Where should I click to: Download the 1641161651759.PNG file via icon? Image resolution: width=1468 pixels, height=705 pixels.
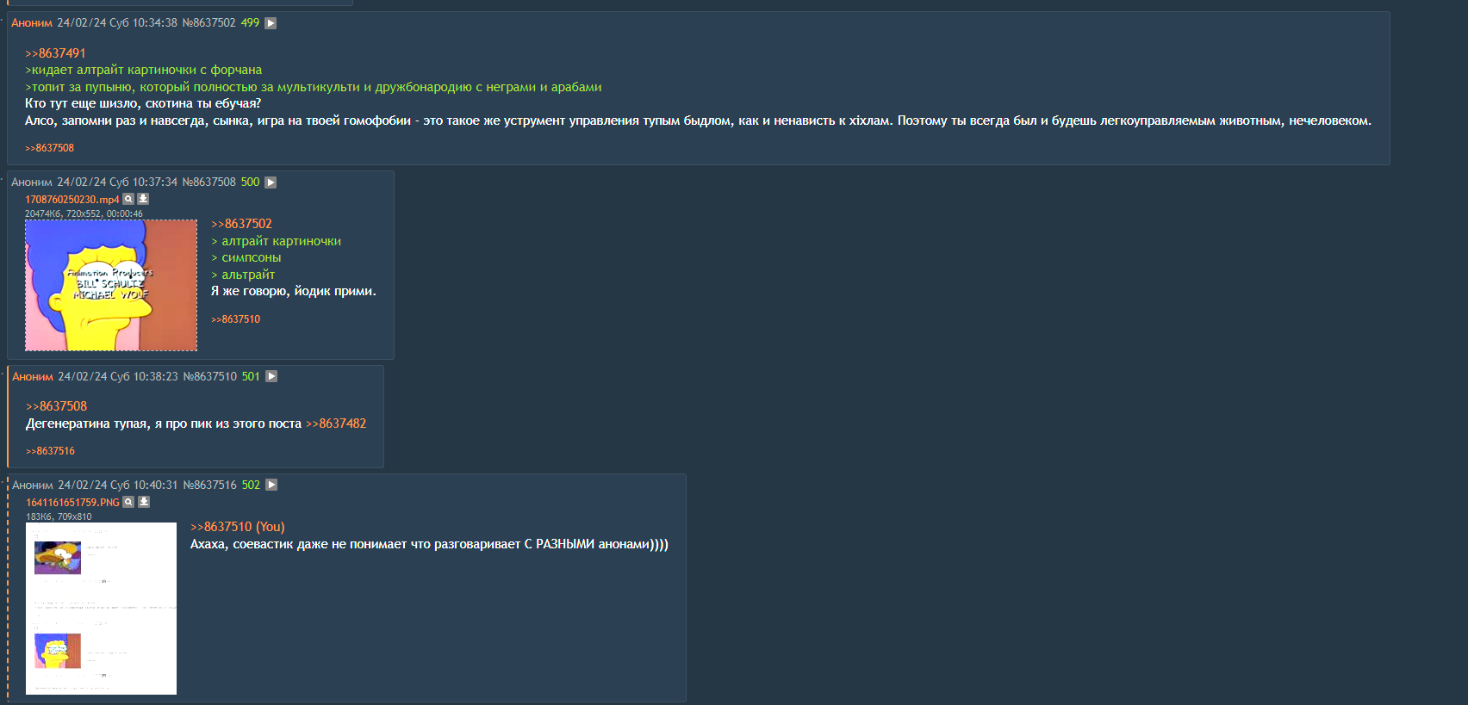[x=144, y=502]
